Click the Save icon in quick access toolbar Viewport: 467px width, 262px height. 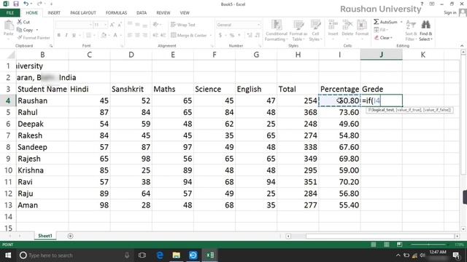16,4
